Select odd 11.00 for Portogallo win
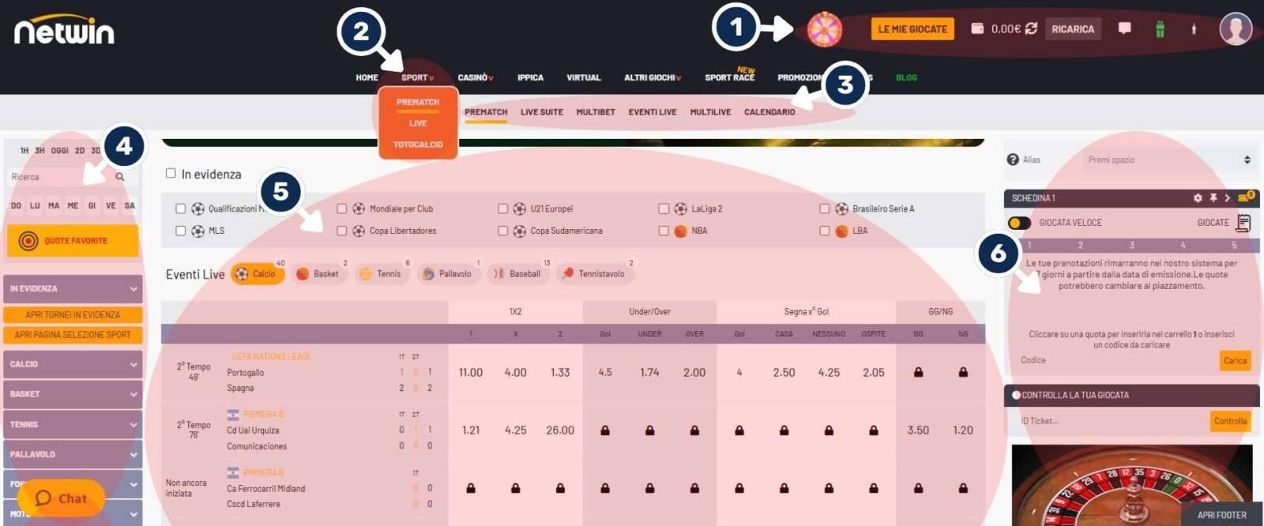This screenshot has height=526, width=1264. (470, 372)
